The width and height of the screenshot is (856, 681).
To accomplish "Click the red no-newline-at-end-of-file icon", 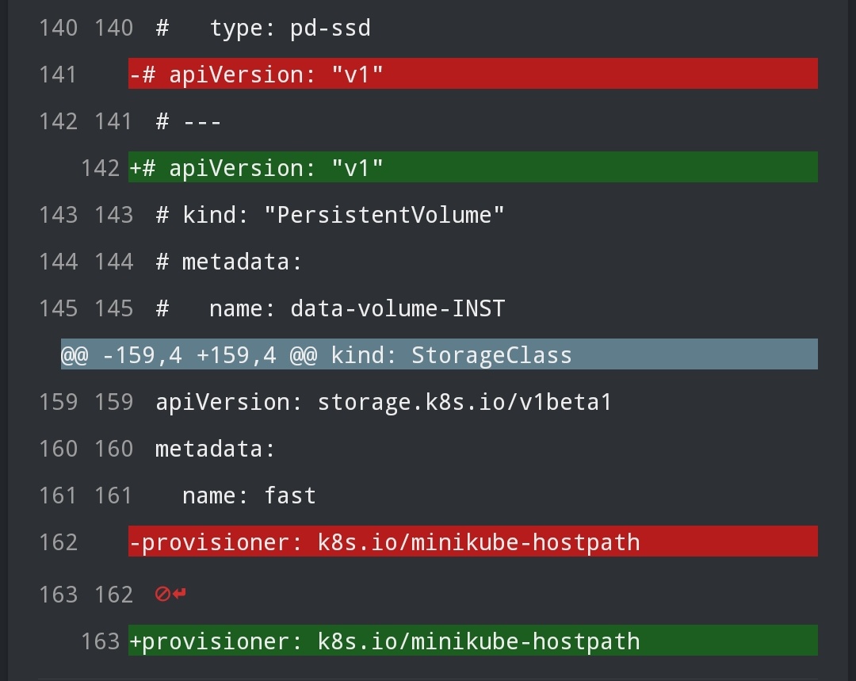I will coord(170,594).
